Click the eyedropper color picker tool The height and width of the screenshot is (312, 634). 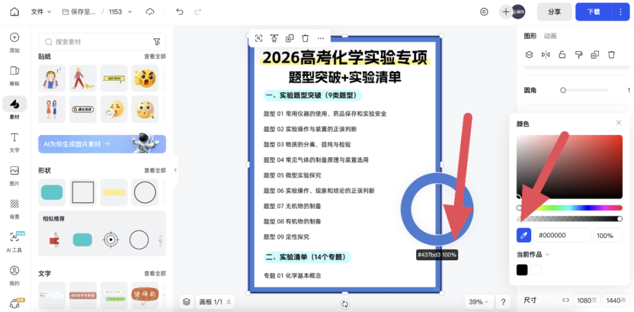point(524,235)
